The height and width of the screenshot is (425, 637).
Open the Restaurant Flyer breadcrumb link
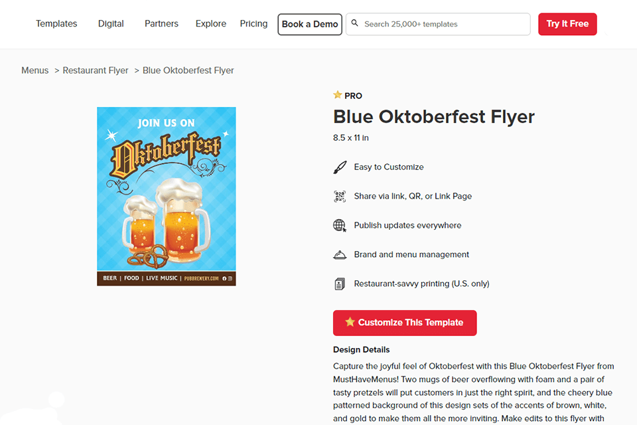[96, 70]
